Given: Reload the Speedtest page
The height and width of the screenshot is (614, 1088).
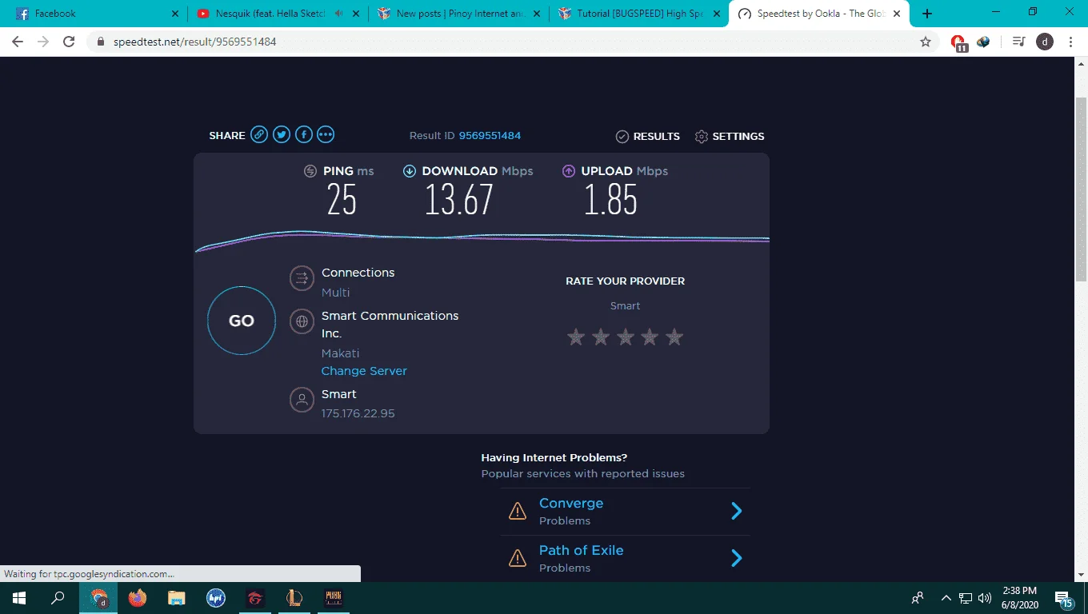Looking at the screenshot, I should click(x=69, y=42).
